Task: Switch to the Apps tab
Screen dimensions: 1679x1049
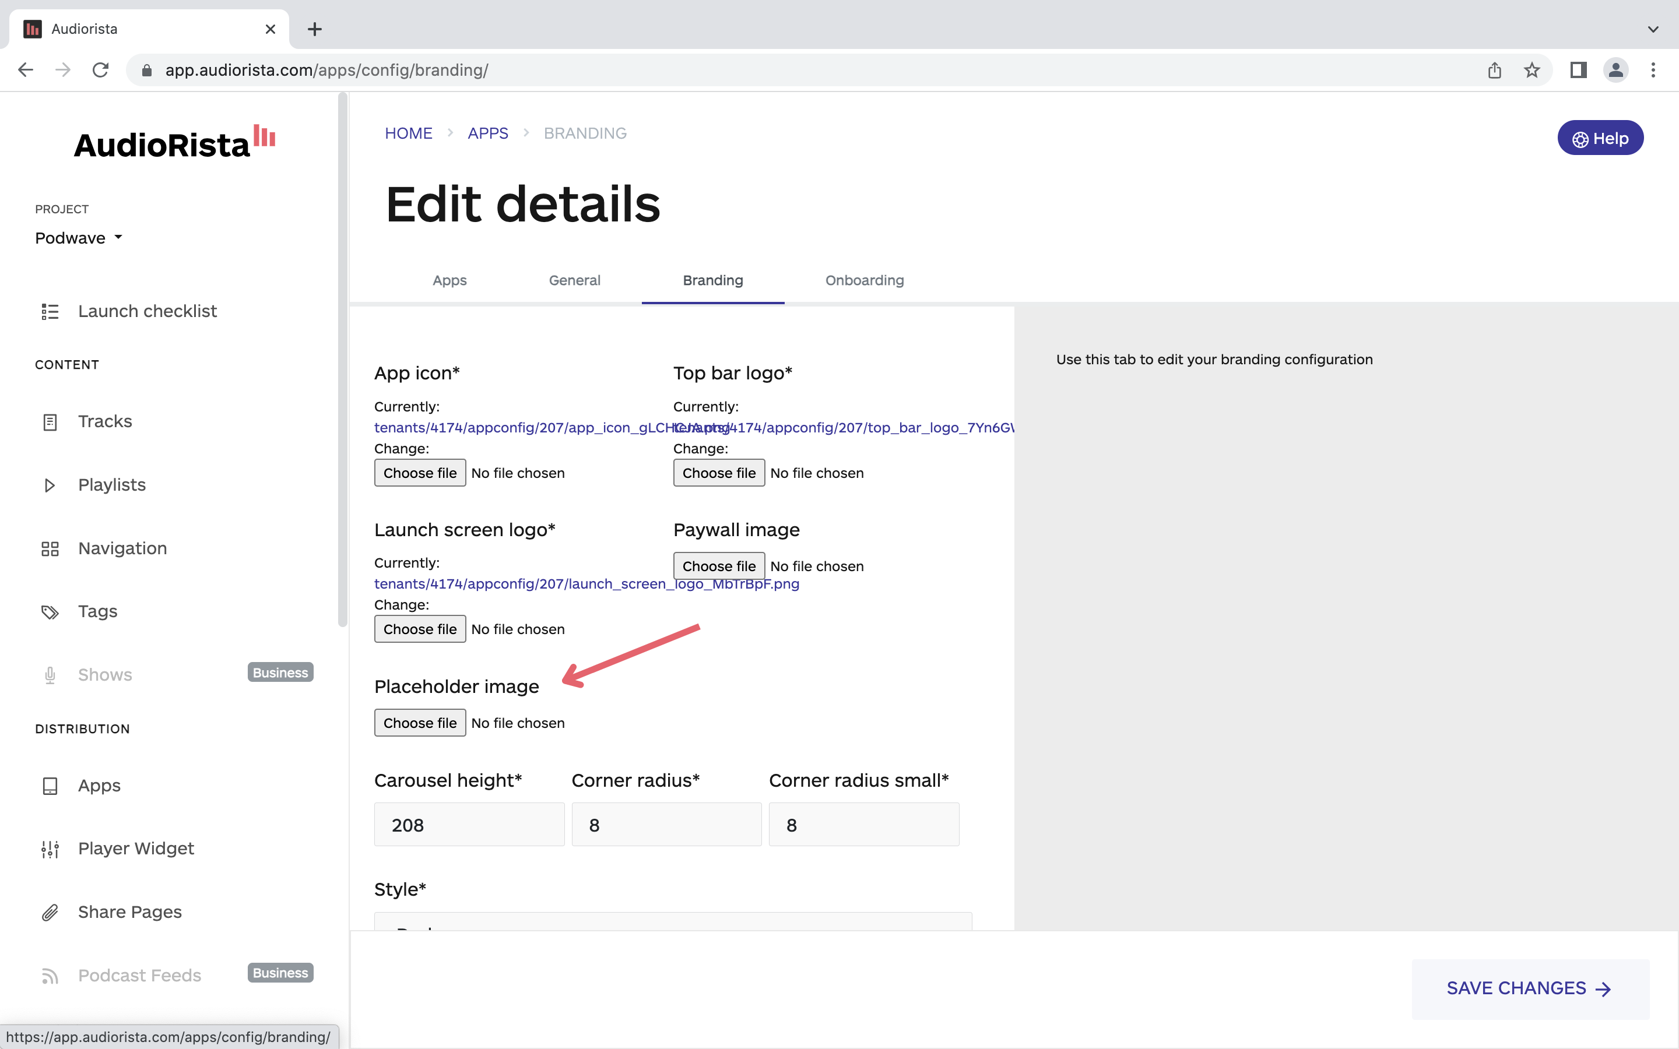Action: pos(449,280)
